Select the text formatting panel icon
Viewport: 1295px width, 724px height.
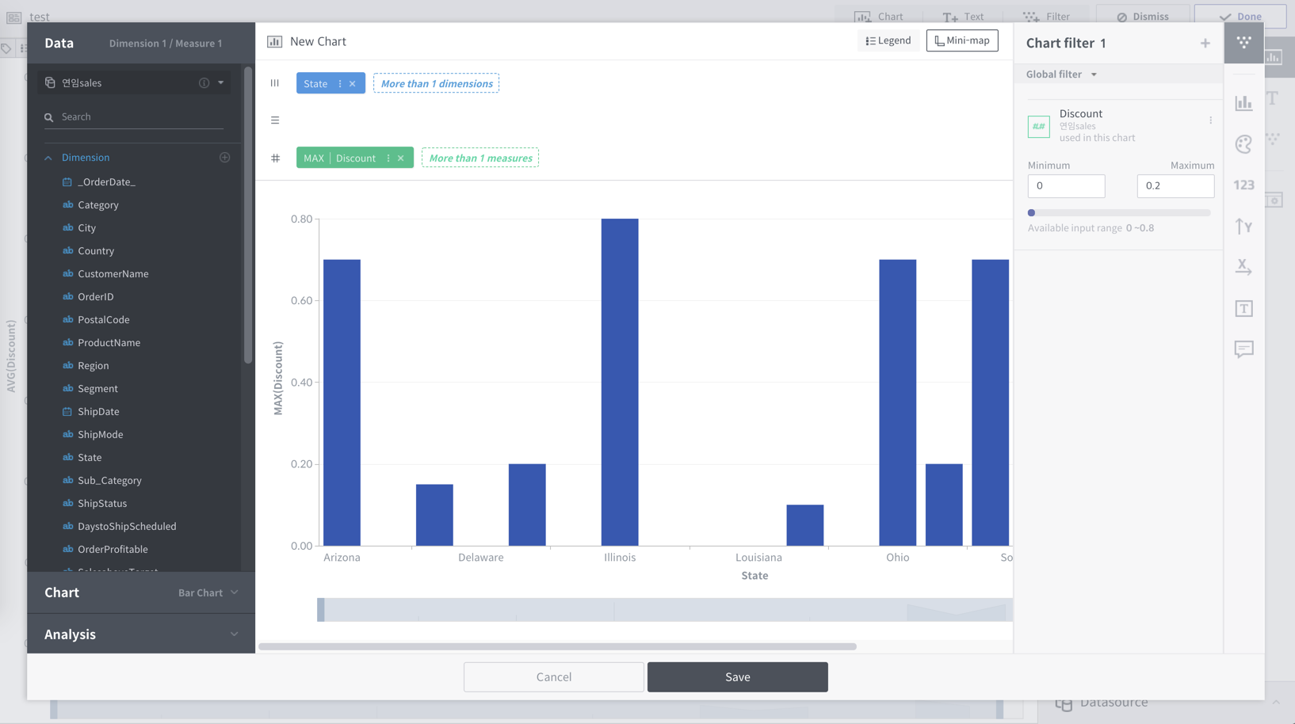1243,308
